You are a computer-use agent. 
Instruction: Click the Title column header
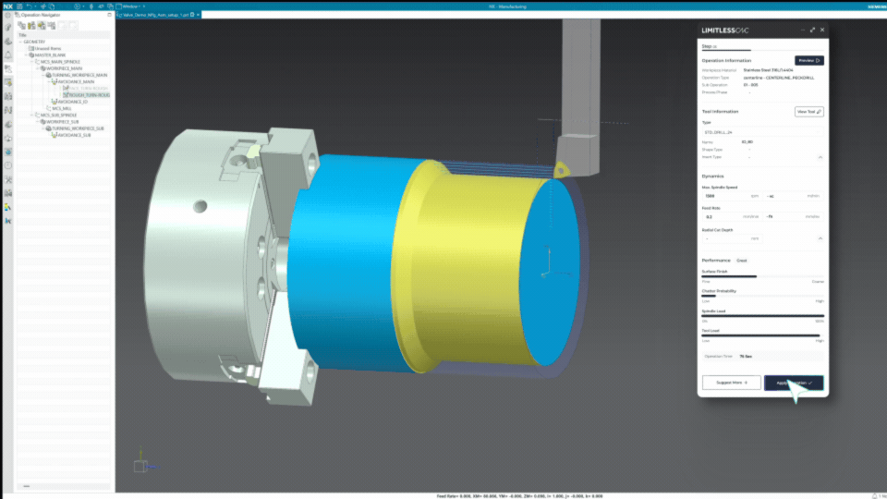tap(64, 35)
